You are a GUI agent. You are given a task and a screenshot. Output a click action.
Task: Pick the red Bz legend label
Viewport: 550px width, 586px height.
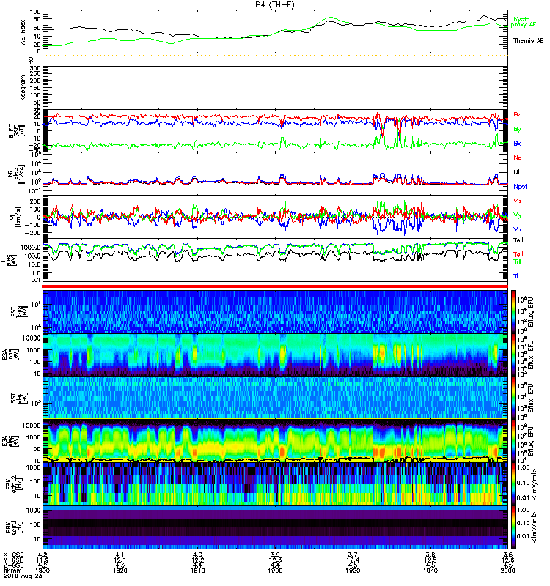coord(517,114)
